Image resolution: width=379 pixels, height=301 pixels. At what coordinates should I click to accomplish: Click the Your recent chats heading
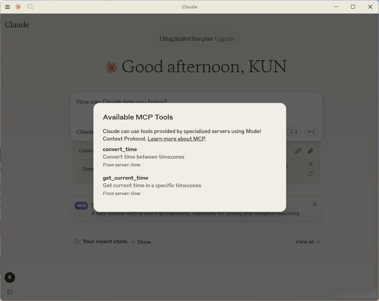click(105, 241)
